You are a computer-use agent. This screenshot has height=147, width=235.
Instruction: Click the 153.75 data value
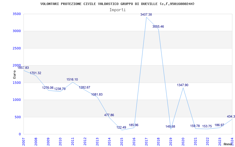tap(207, 126)
